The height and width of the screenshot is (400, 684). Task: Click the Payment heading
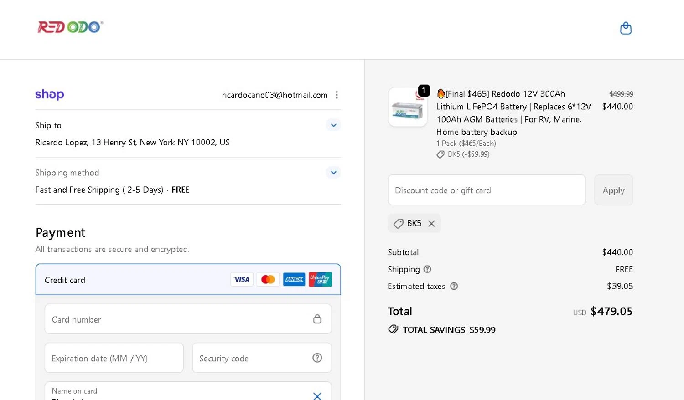(61, 232)
